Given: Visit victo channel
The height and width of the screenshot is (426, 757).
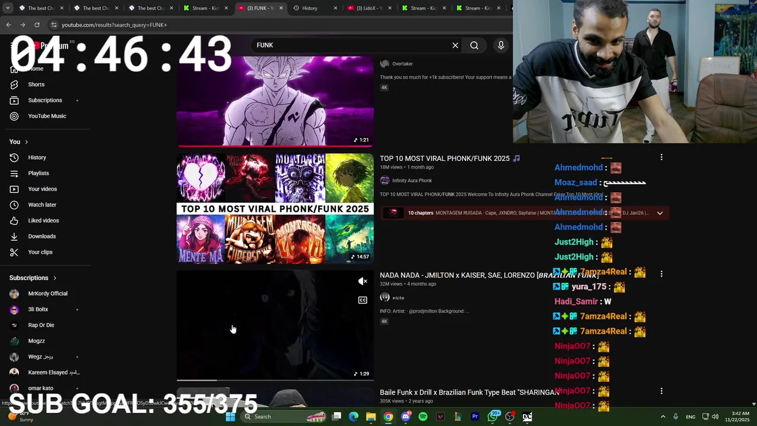Looking at the screenshot, I should (x=397, y=298).
